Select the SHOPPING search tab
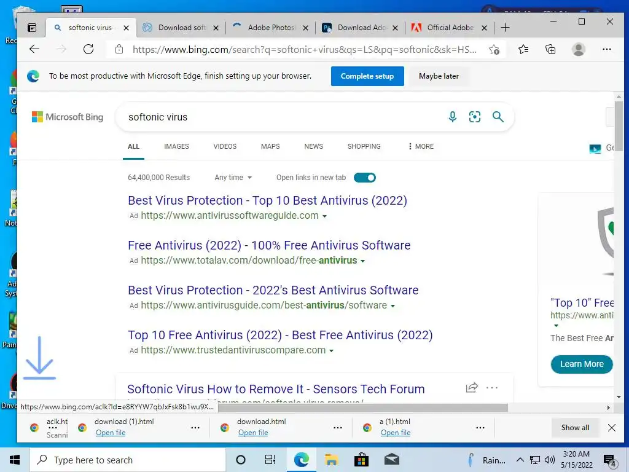This screenshot has height=472, width=629. pyautogui.click(x=364, y=146)
